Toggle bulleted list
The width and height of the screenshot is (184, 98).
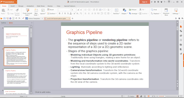tap(86, 10)
